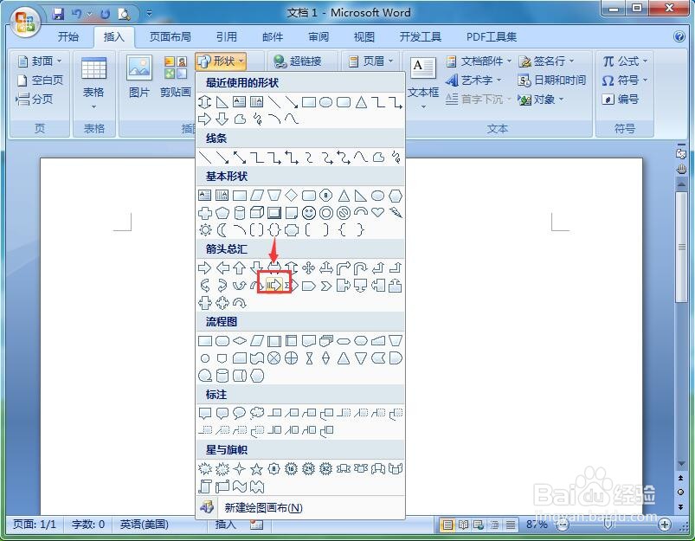This screenshot has height=541, width=695.
Task: Insert a picture with 图片 icon
Action: pyautogui.click(x=139, y=76)
